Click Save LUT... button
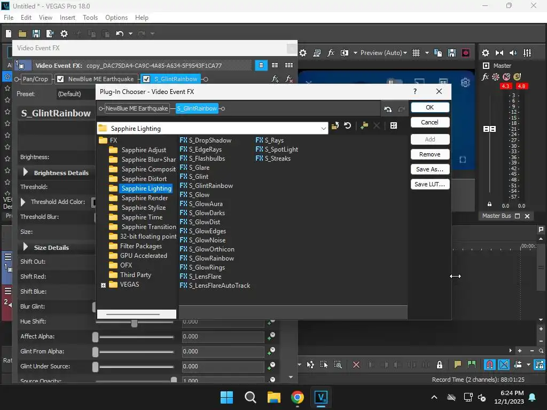The height and width of the screenshot is (410, 547). click(x=430, y=184)
